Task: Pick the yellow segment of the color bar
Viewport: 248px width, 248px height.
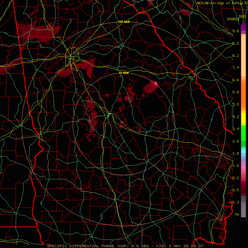Action: point(243,118)
